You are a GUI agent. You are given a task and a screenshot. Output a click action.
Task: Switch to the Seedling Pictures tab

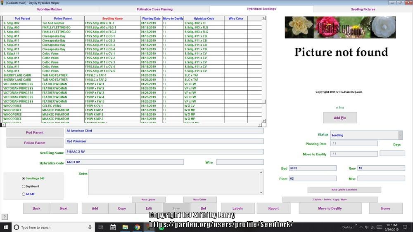pos(363,9)
